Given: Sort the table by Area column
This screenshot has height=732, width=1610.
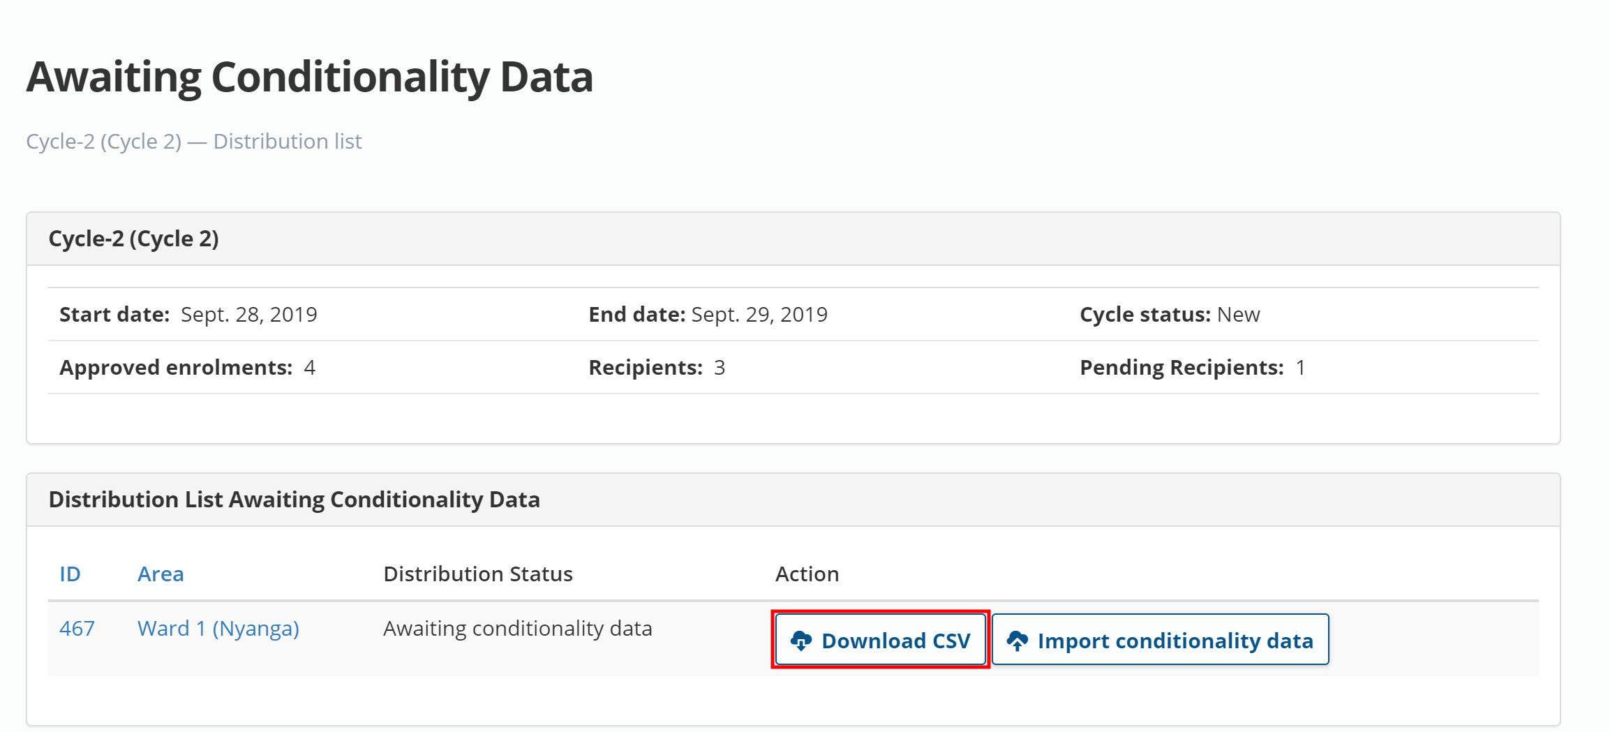Looking at the screenshot, I should pyautogui.click(x=161, y=574).
